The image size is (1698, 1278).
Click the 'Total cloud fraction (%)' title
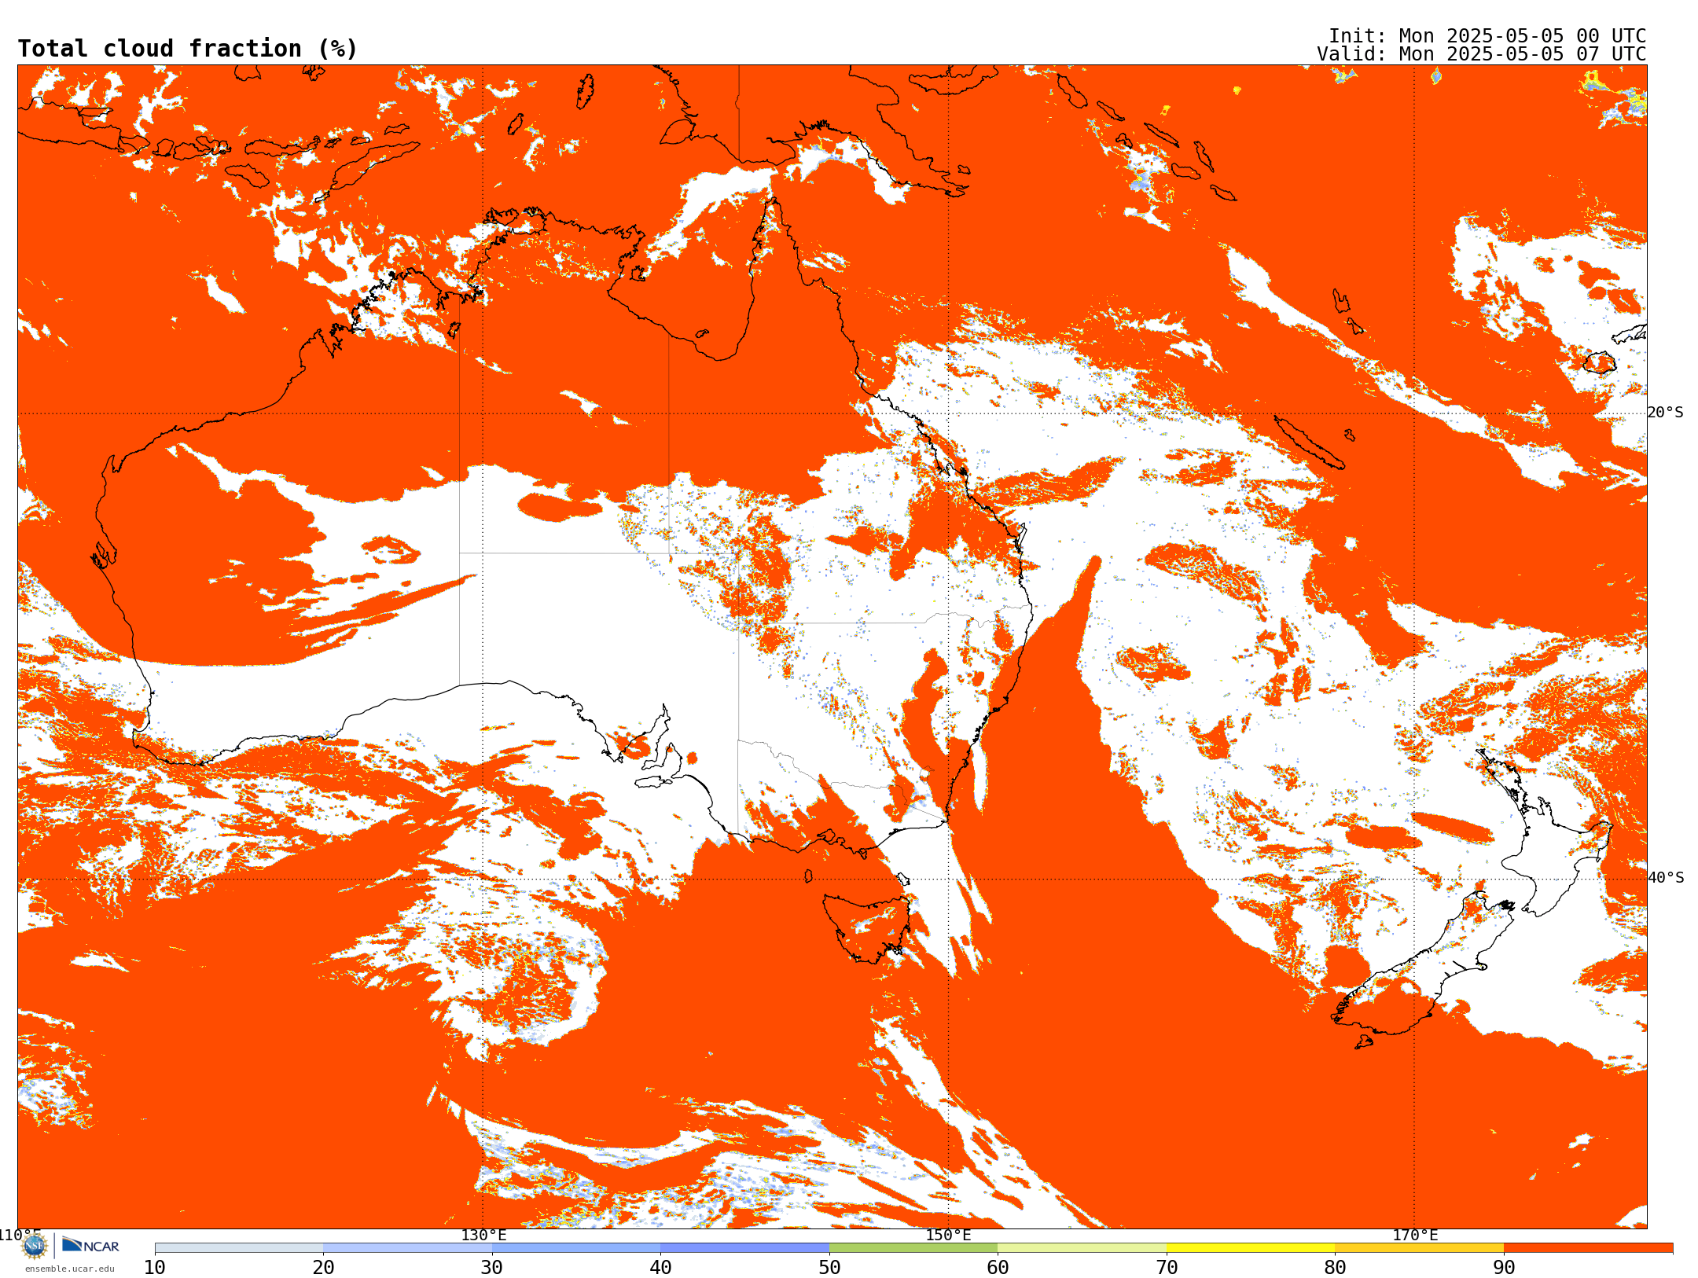(188, 49)
